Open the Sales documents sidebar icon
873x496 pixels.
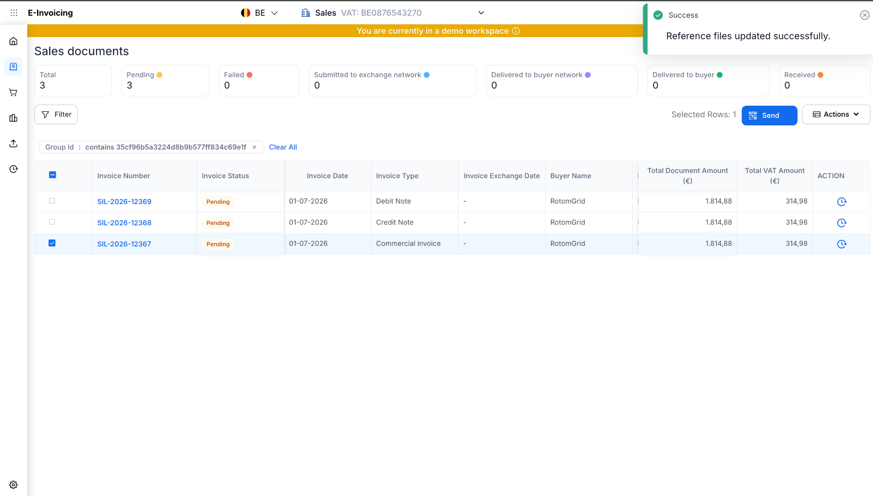pyautogui.click(x=13, y=67)
